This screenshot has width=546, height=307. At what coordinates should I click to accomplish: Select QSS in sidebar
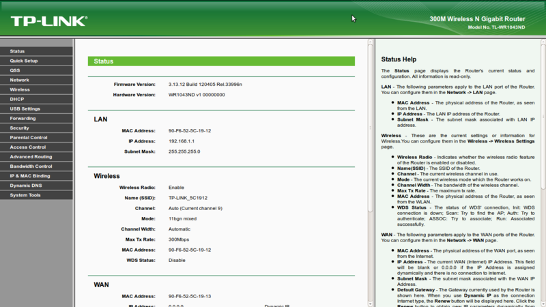point(36,70)
